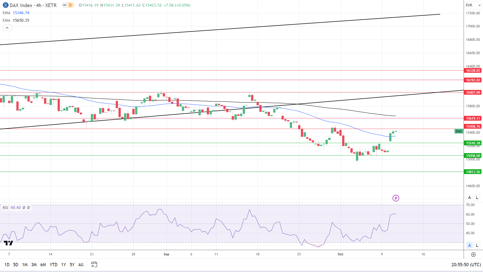The image size is (483, 272).
Task: Click the green 14813.56 support label
Action: (473, 172)
